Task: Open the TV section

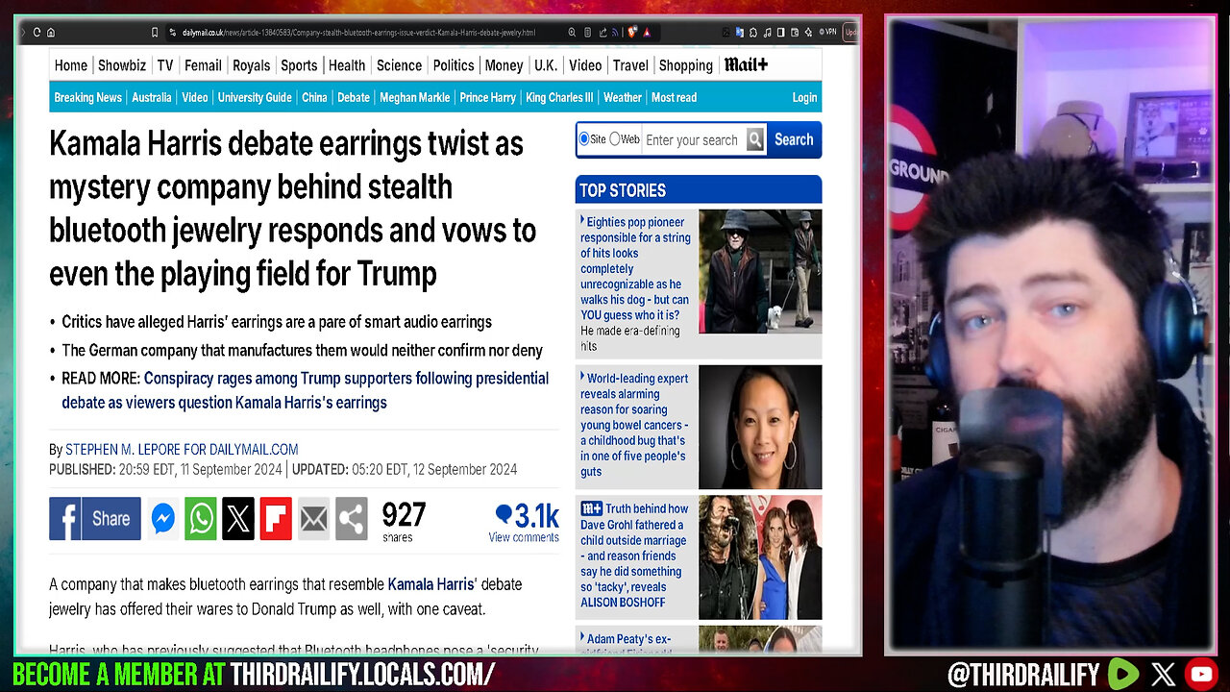Action: pyautogui.click(x=165, y=65)
